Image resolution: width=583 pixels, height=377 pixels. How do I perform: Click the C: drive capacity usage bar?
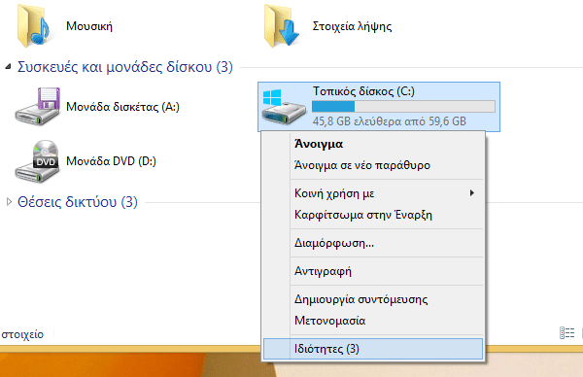pos(403,106)
